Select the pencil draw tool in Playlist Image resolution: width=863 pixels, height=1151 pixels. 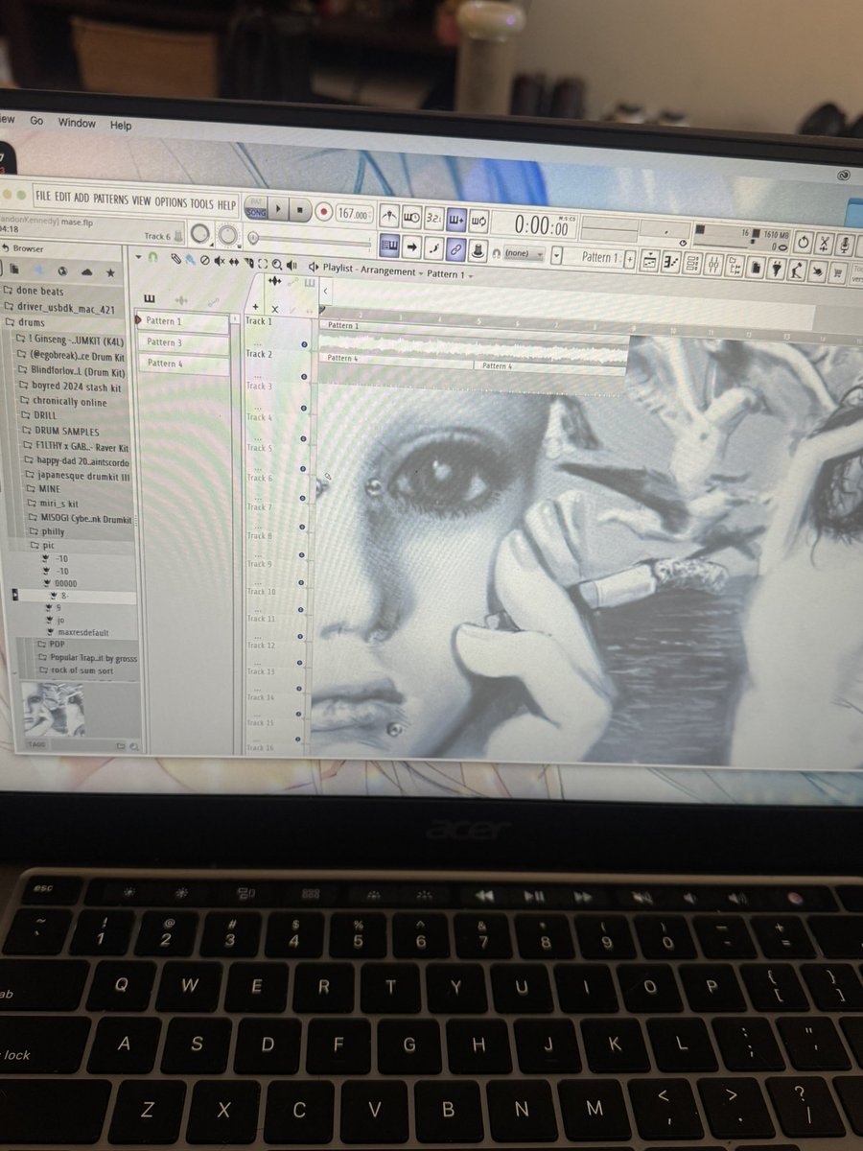175,259
